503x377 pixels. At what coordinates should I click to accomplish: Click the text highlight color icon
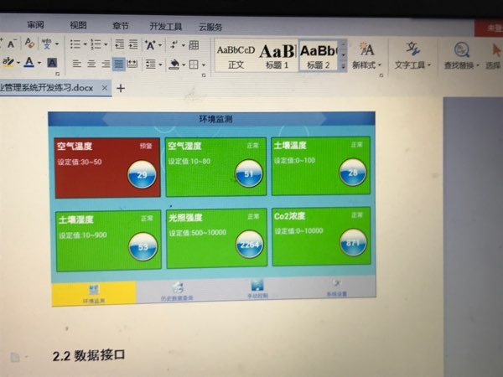[x=8, y=61]
